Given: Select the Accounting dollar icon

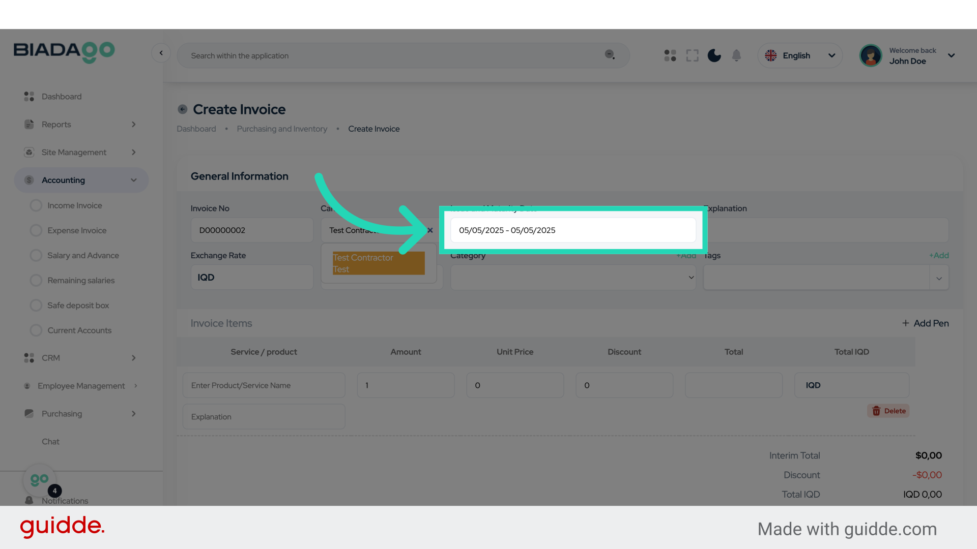Looking at the screenshot, I should click(28, 180).
